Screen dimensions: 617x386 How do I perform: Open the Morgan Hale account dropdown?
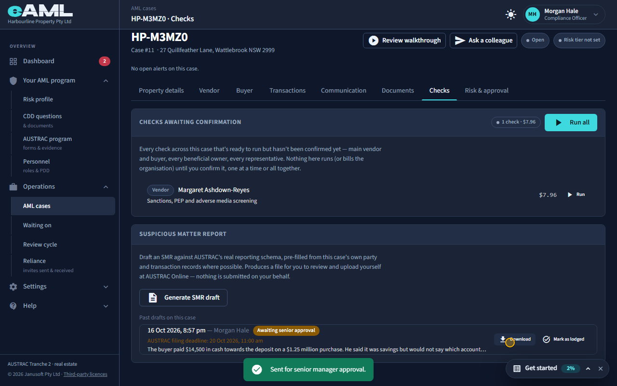coord(564,14)
